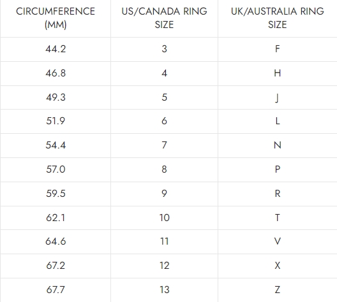Click US ring size 8 cell
The width and height of the screenshot is (337, 302).
click(164, 169)
